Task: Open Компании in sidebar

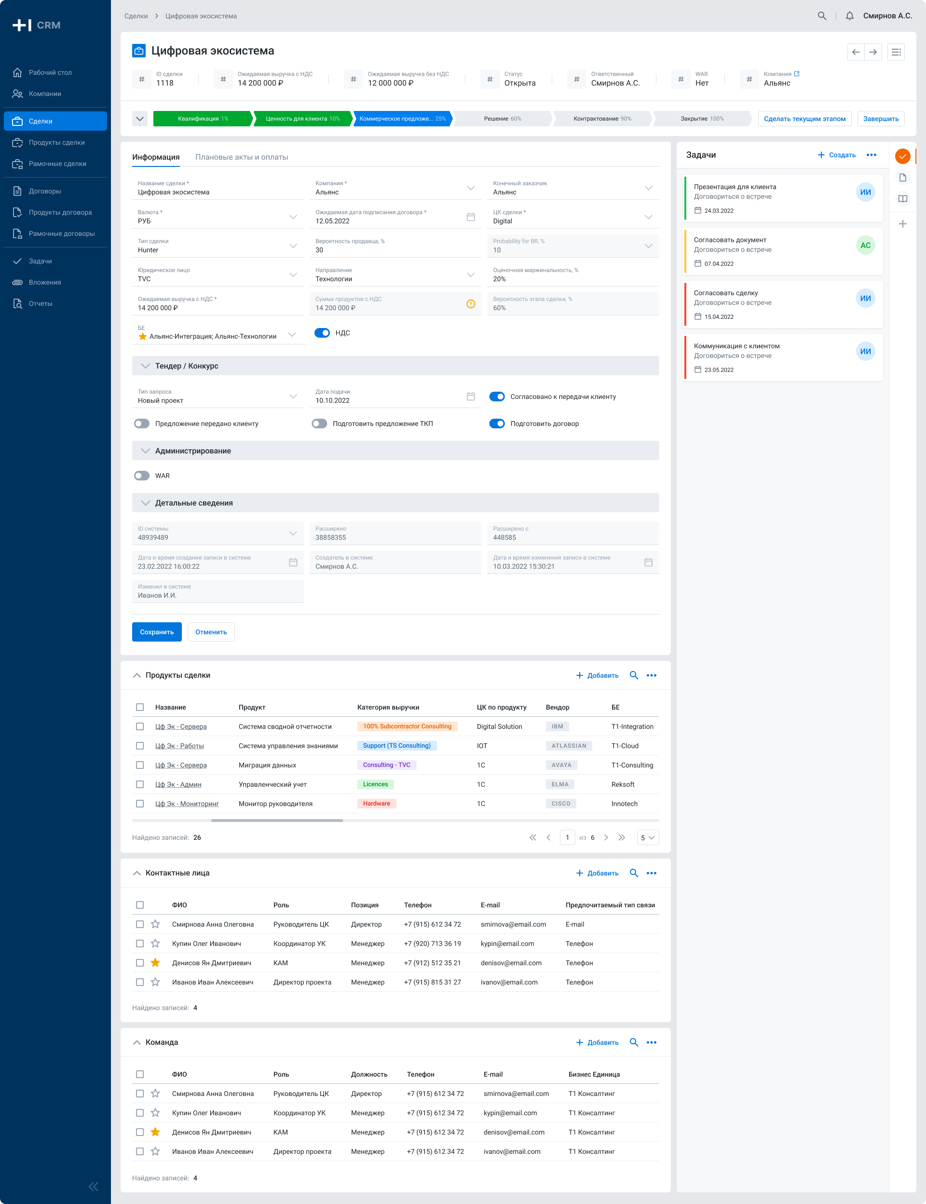Action: coord(55,94)
